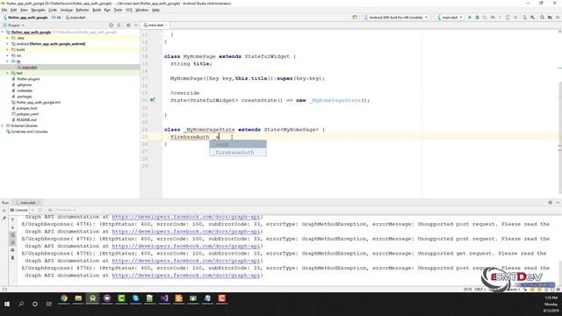Open the VCS menu
This screenshot has height=316, width=562.
tap(129, 10)
